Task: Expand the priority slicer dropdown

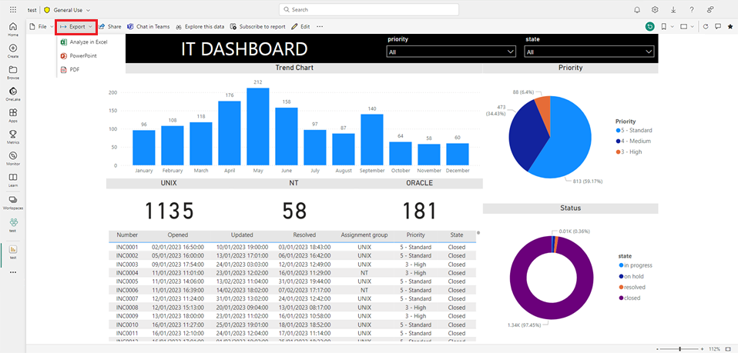Action: click(x=451, y=52)
